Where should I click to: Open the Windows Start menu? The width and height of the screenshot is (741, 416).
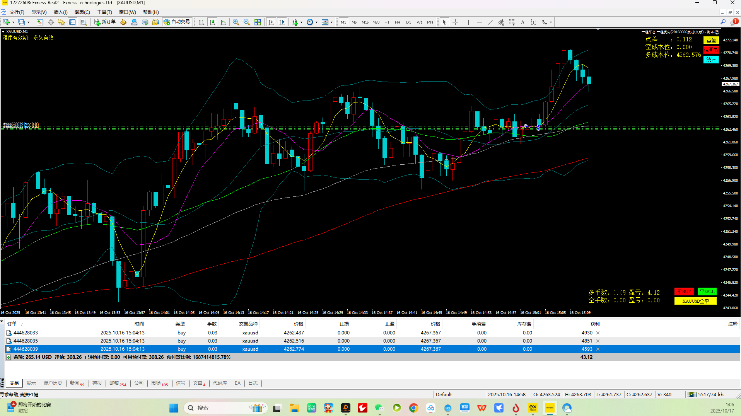174,408
